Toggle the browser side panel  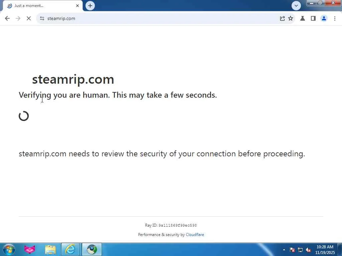coord(313,19)
